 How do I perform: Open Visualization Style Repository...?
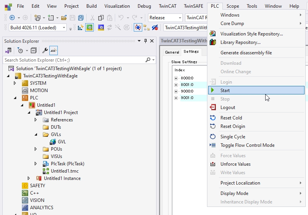pyautogui.click(x=256, y=34)
